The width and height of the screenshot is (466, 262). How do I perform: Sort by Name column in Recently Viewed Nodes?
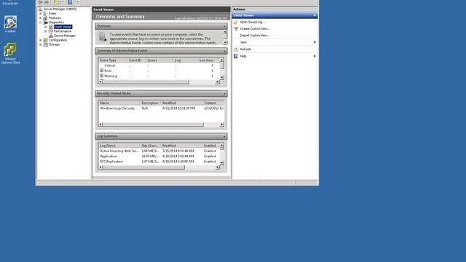[x=119, y=103]
